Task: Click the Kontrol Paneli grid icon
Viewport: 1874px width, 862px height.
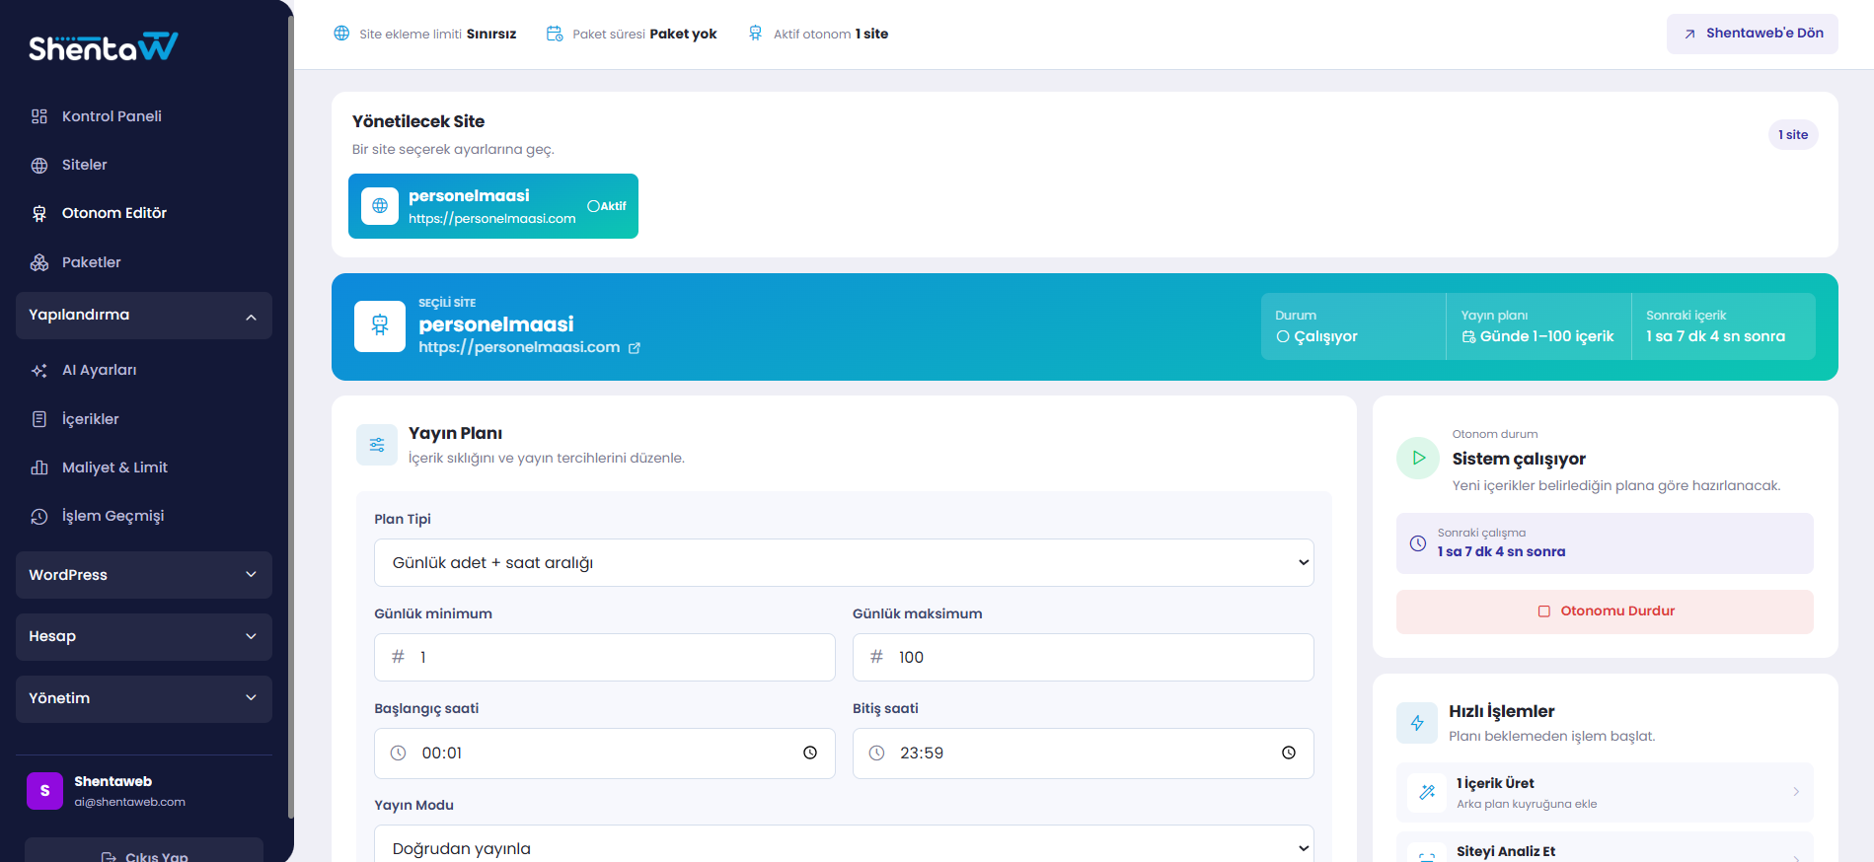Action: coord(39,116)
